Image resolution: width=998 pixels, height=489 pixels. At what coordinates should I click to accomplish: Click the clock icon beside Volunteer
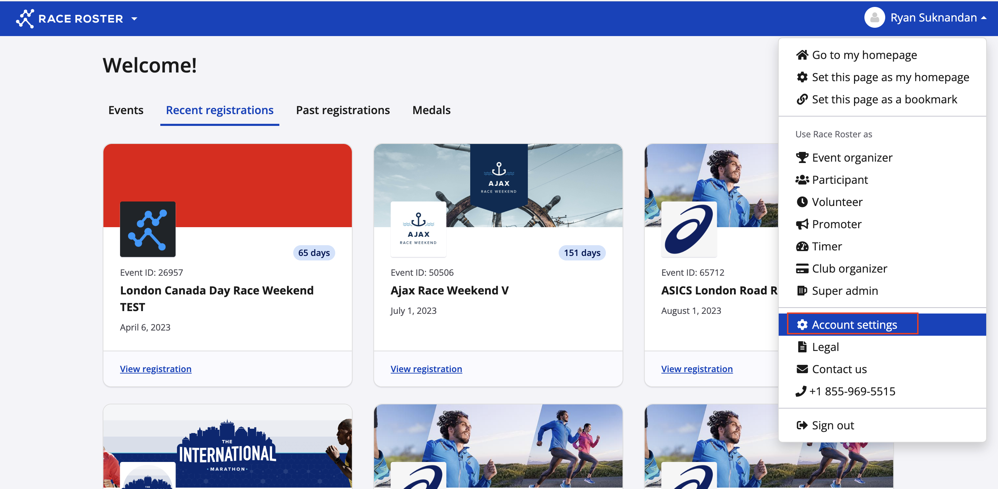[802, 202]
